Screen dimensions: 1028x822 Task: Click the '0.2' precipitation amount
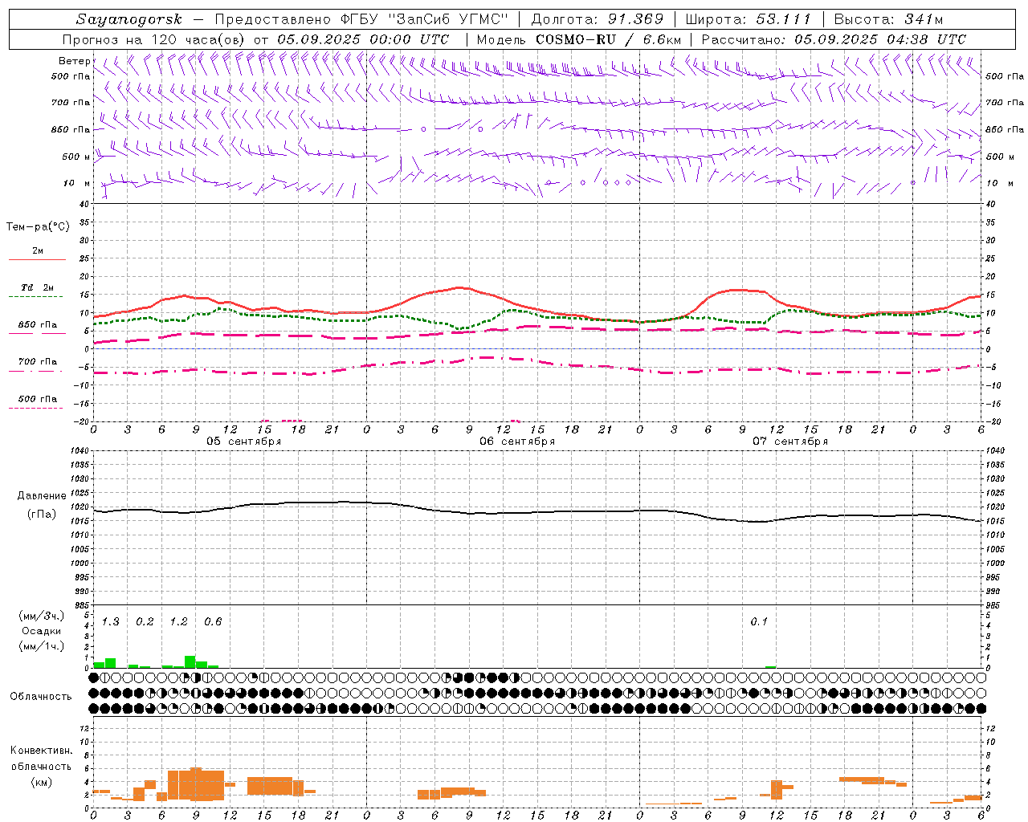145,622
